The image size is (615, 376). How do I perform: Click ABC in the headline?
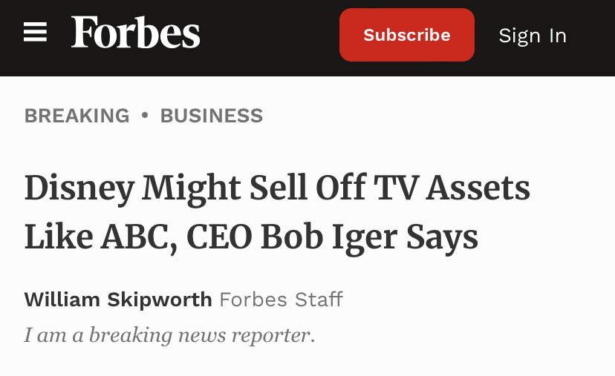click(138, 237)
